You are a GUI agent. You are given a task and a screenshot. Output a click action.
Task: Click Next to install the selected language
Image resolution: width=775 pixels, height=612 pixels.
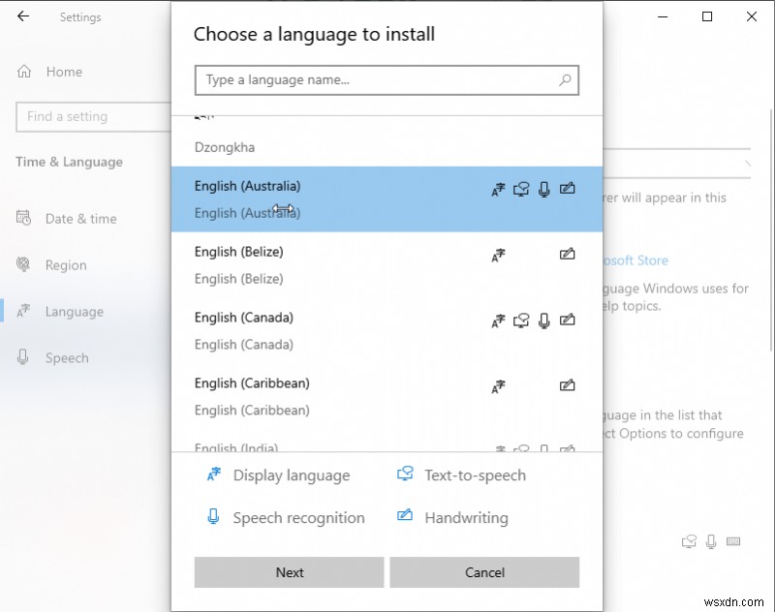click(288, 572)
